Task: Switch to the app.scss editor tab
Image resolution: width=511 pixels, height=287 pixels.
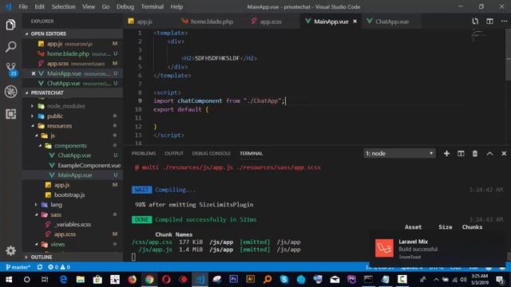Action: (x=271, y=22)
